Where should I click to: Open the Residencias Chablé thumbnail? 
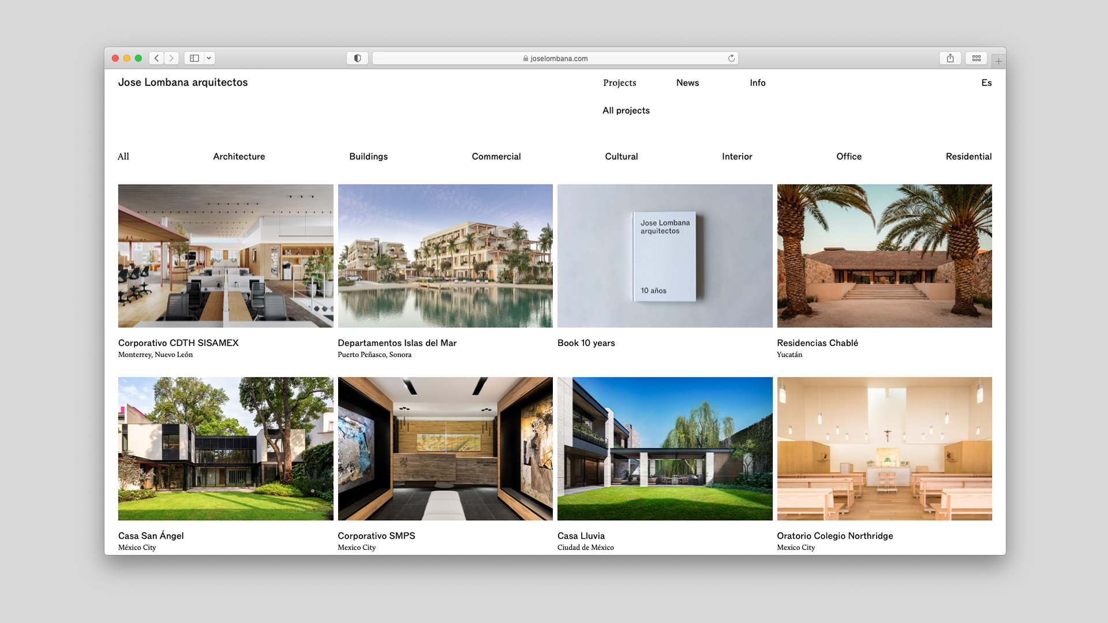(x=884, y=256)
